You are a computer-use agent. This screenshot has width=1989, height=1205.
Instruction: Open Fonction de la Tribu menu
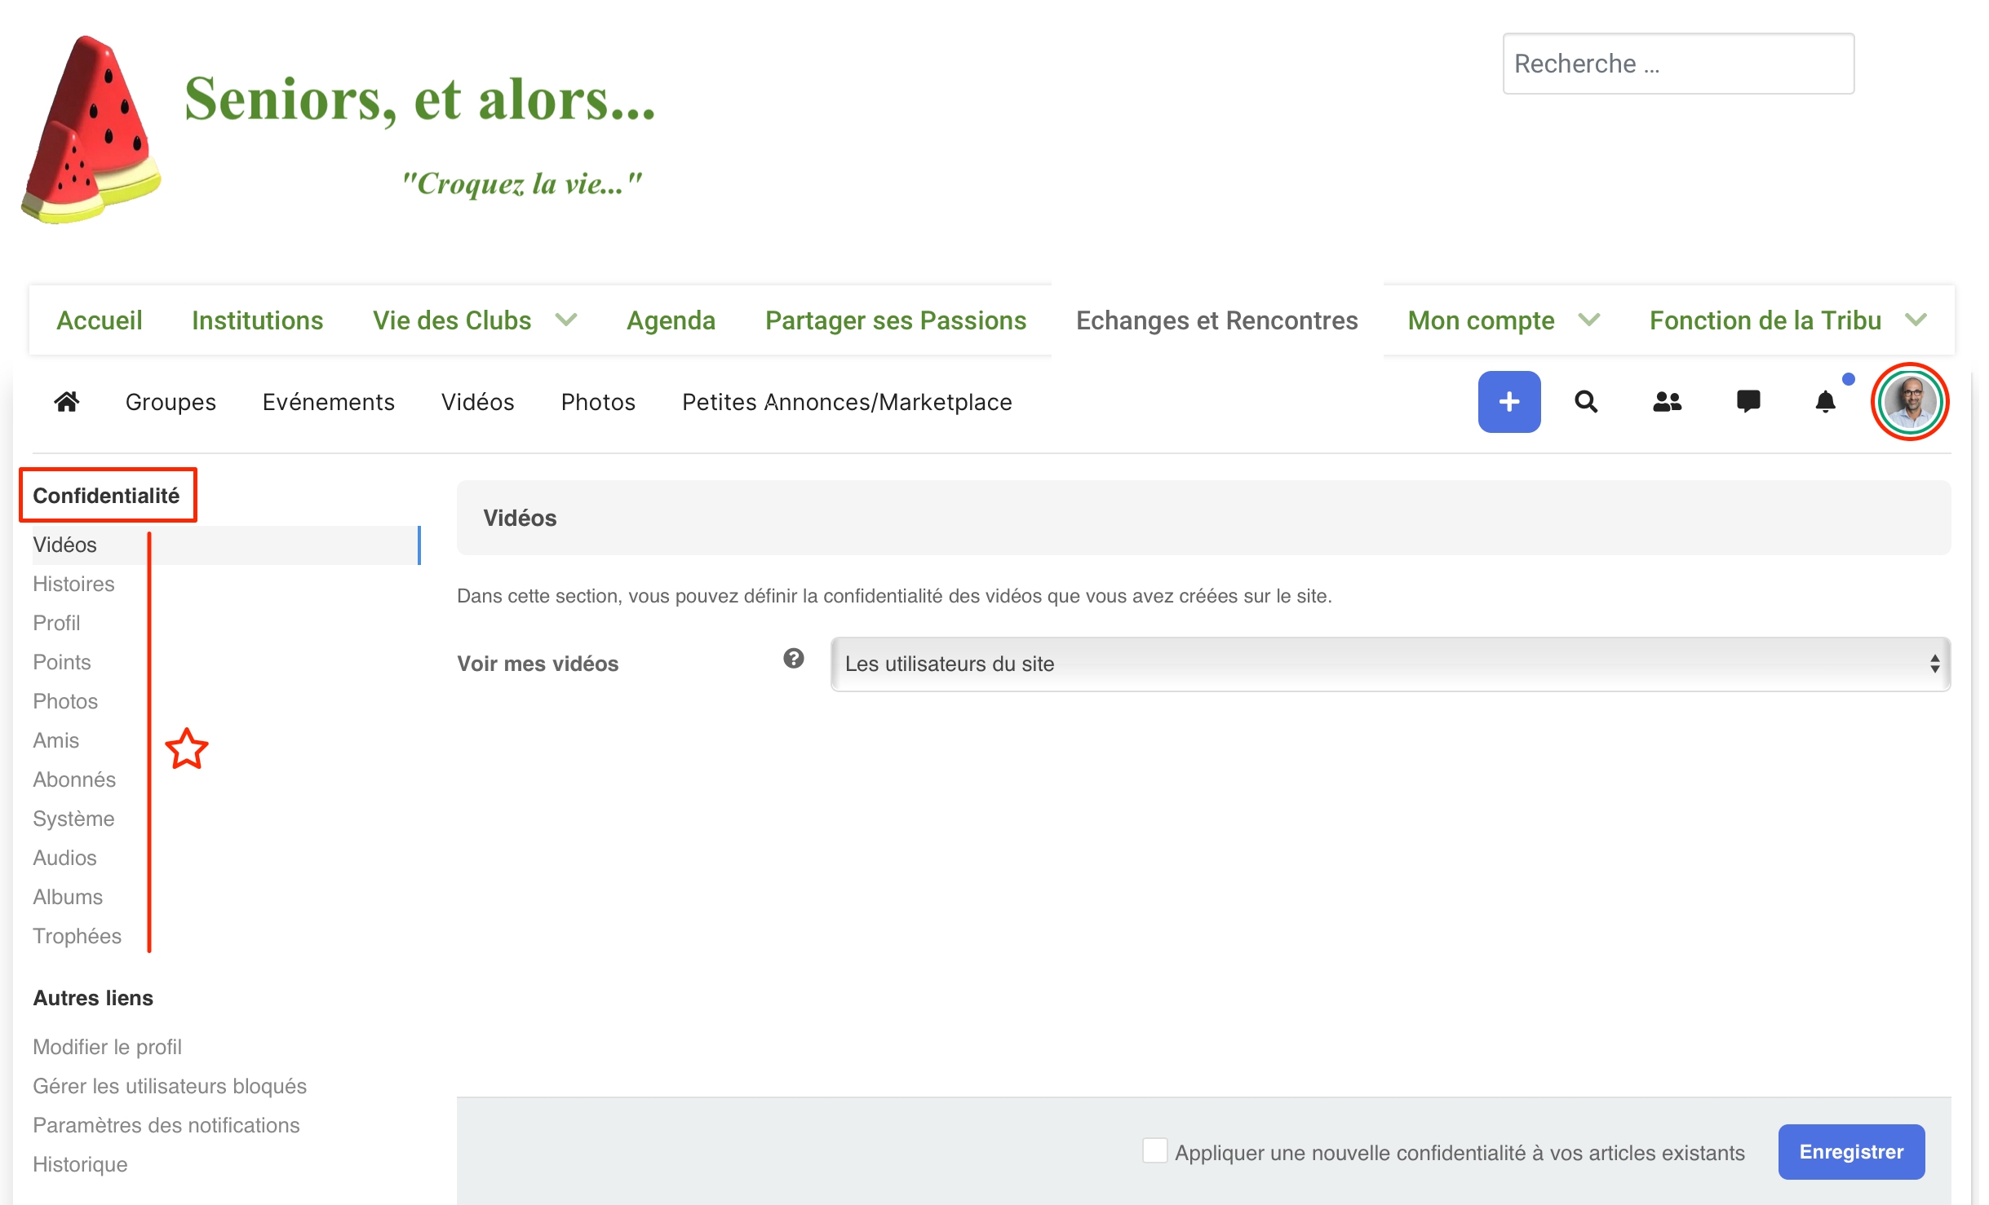point(1765,320)
